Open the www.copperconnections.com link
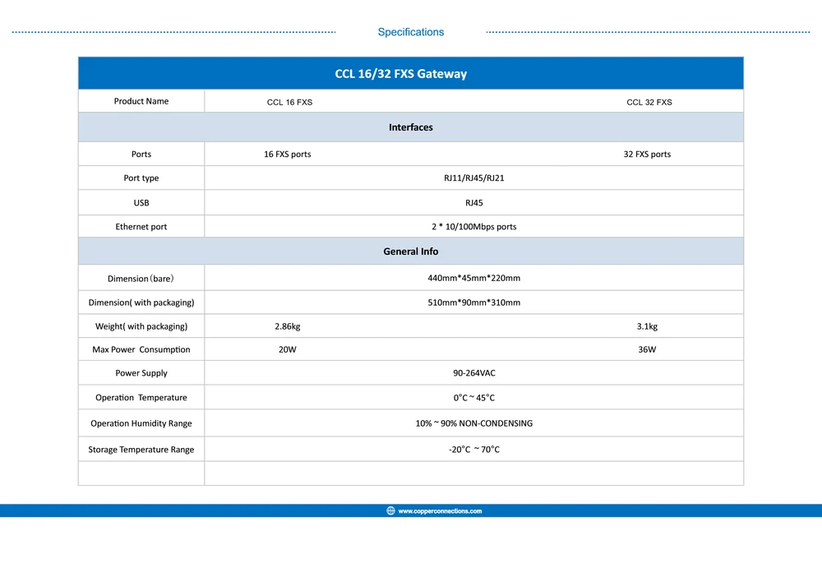Screen dimensions: 822x582 click(440, 510)
